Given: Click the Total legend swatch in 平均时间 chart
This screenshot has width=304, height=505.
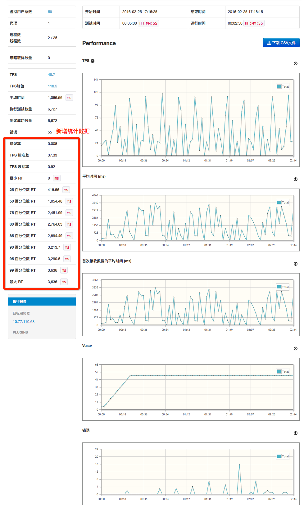Looking at the screenshot, I should [279, 203].
